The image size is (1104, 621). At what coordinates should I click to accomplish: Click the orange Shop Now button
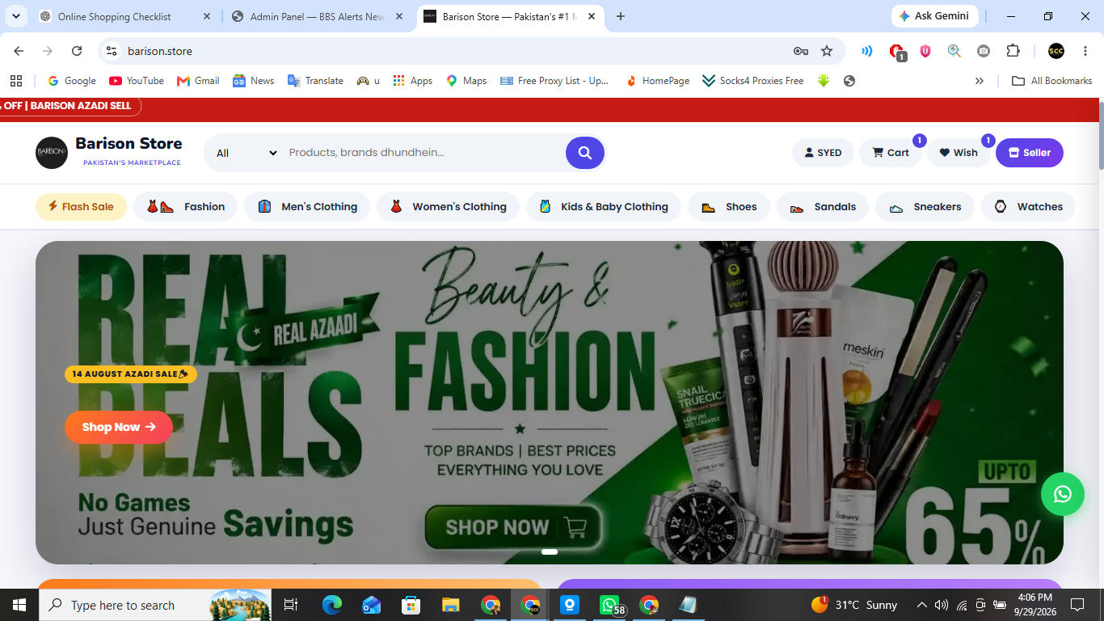point(119,427)
